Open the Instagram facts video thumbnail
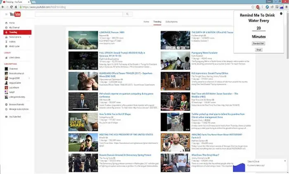 [x=175, y=143]
